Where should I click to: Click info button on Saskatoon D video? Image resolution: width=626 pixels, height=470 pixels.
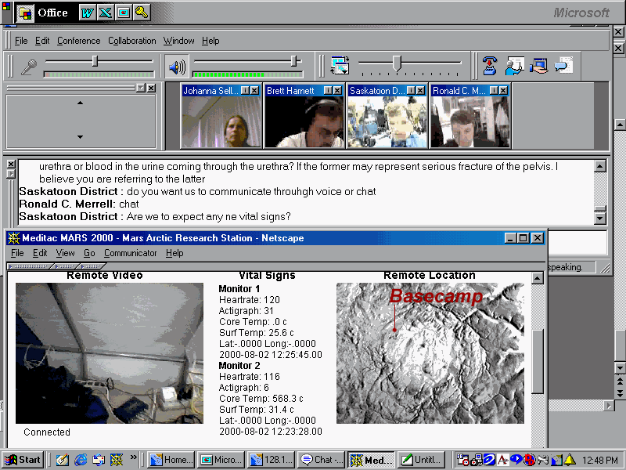click(411, 91)
